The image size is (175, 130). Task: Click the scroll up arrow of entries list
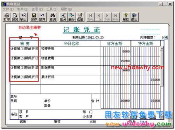point(162,48)
